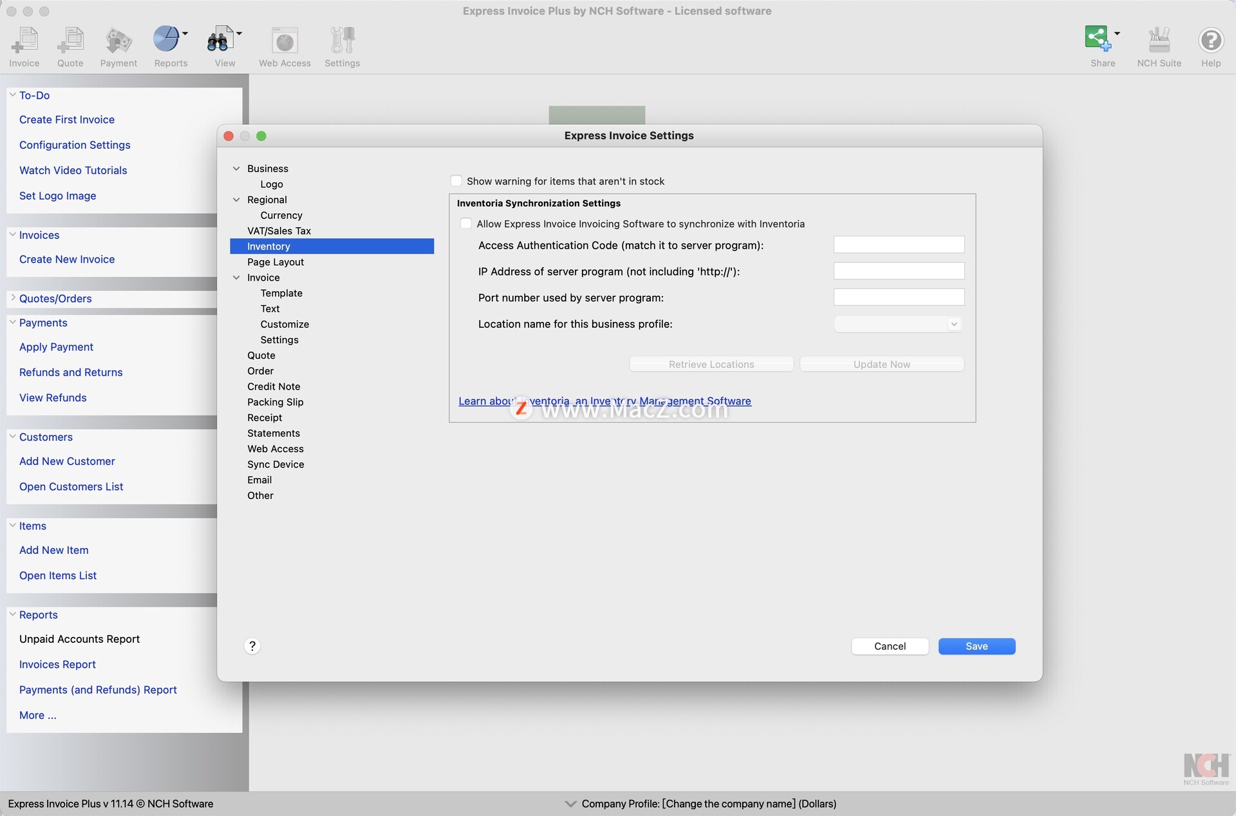This screenshot has height=816, width=1236.
Task: Select Template under Invoice
Action: tap(281, 293)
